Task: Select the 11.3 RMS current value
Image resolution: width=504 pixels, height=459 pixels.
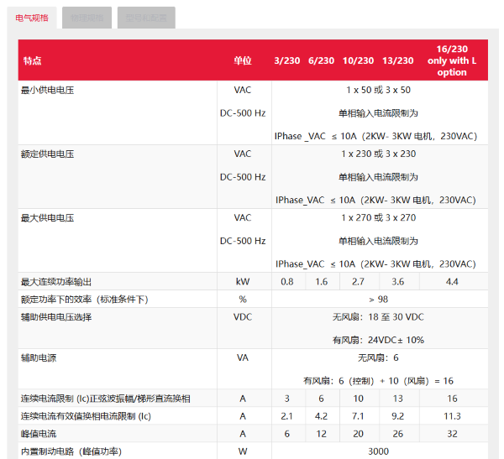Action: coord(452,416)
